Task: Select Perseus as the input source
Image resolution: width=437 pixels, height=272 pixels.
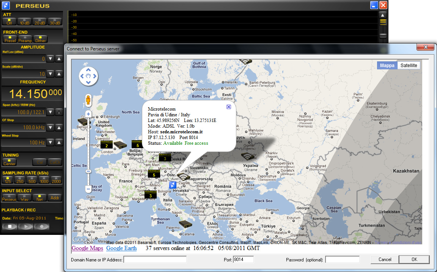Action: click(9, 198)
